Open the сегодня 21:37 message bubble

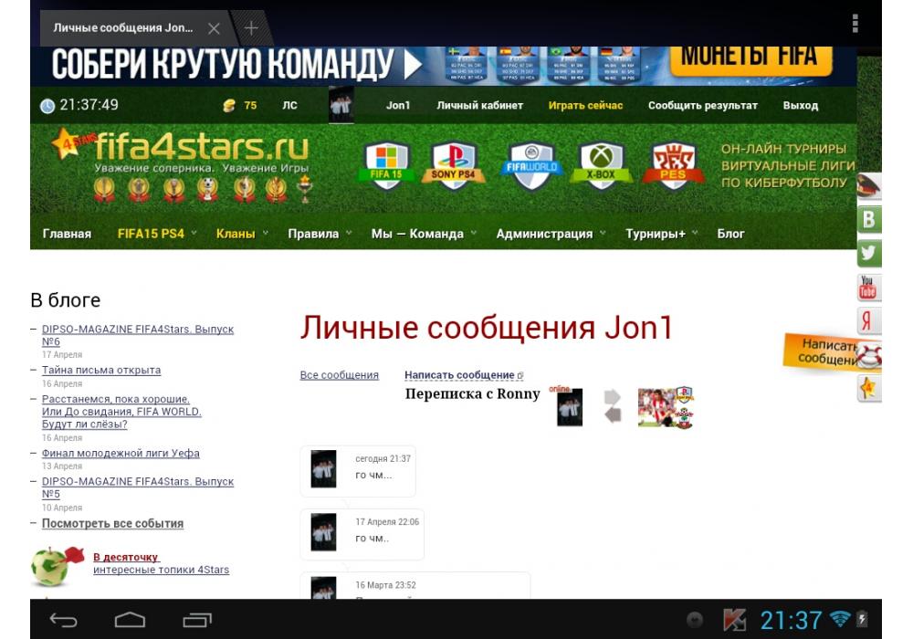(358, 471)
